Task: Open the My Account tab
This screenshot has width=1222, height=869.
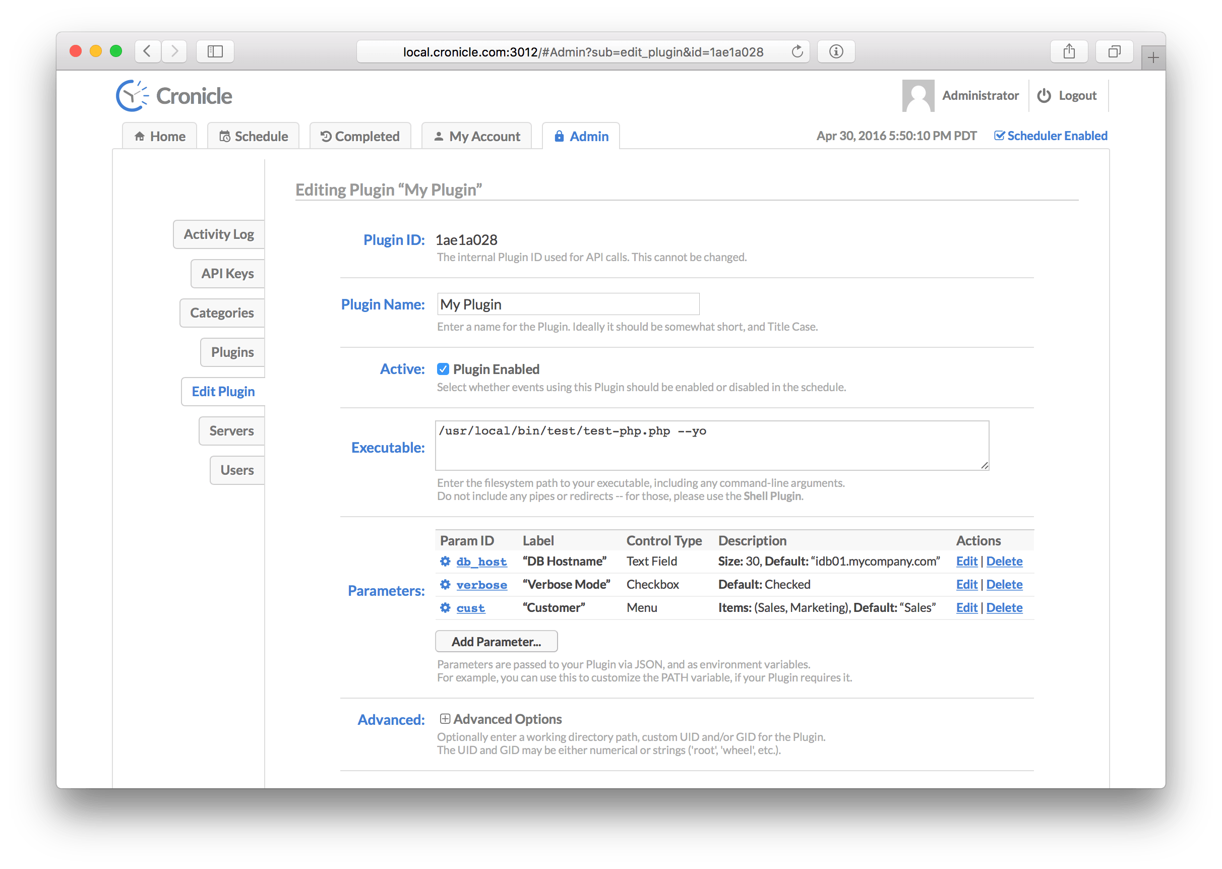Action: click(x=476, y=136)
